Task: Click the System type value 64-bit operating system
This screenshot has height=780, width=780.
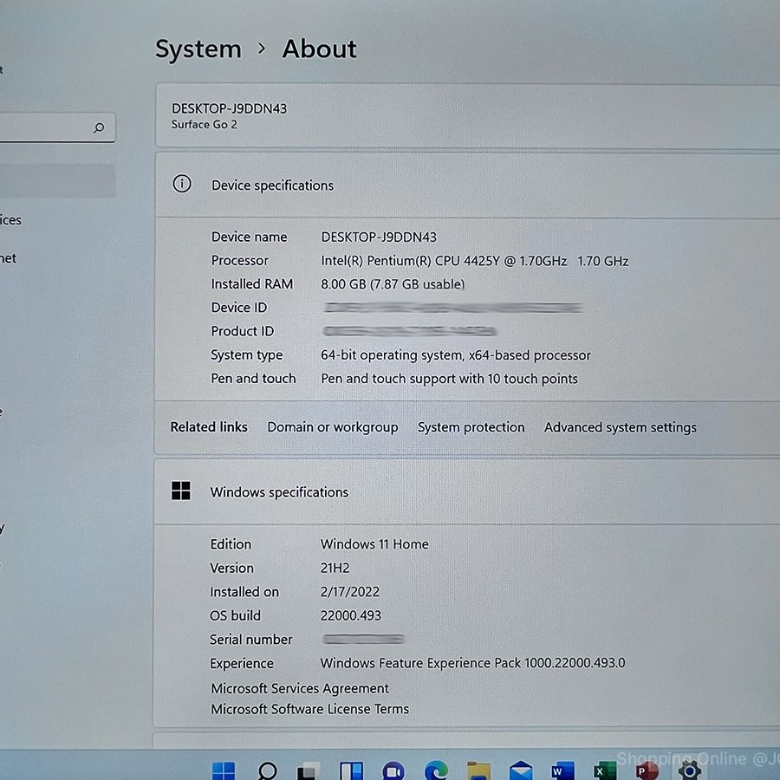Action: tap(455, 355)
